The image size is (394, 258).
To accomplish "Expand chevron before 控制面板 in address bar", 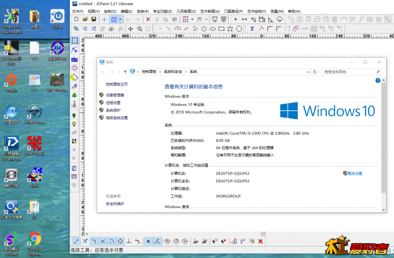I will point(138,72).
